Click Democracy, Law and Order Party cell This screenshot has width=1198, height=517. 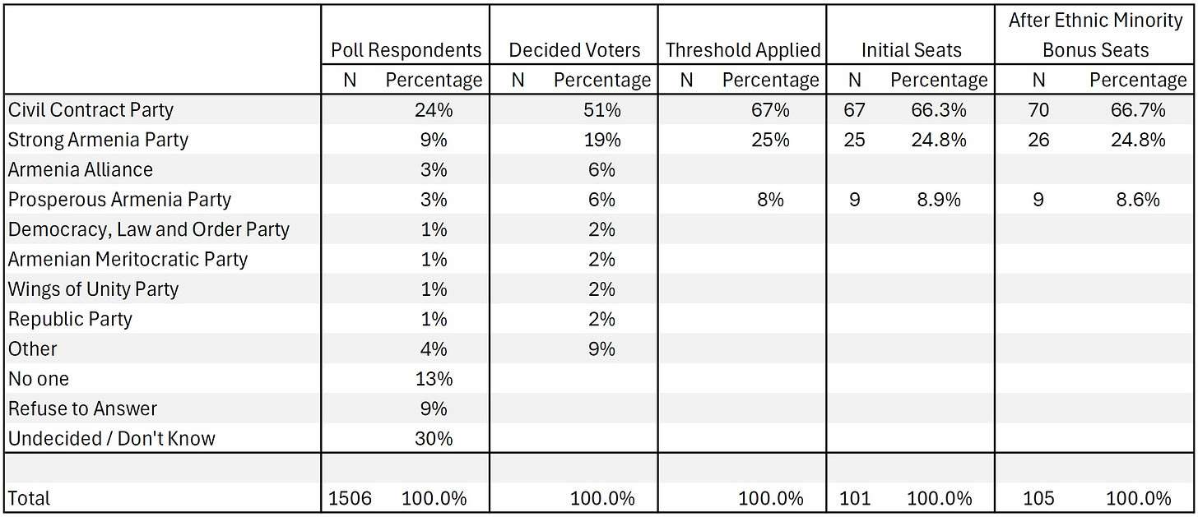[148, 229]
